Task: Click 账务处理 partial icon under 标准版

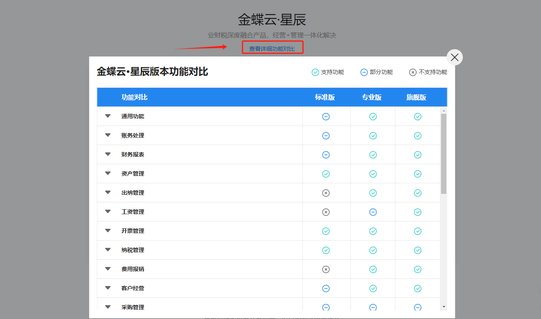Action: 326,136
